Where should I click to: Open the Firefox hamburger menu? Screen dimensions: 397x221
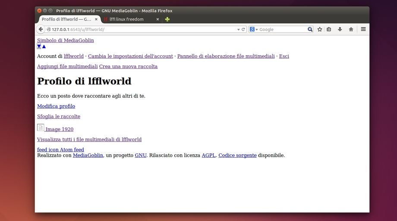coord(363,29)
